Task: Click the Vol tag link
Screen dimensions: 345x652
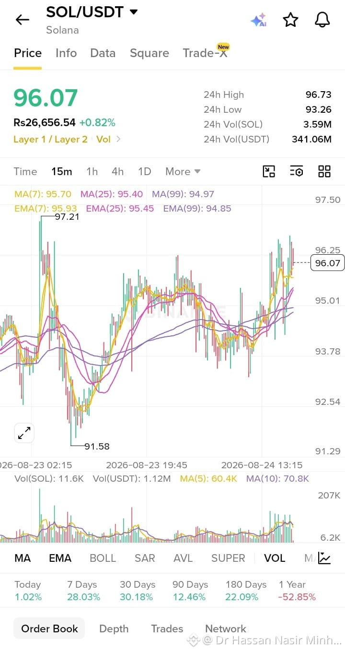Action: point(103,139)
